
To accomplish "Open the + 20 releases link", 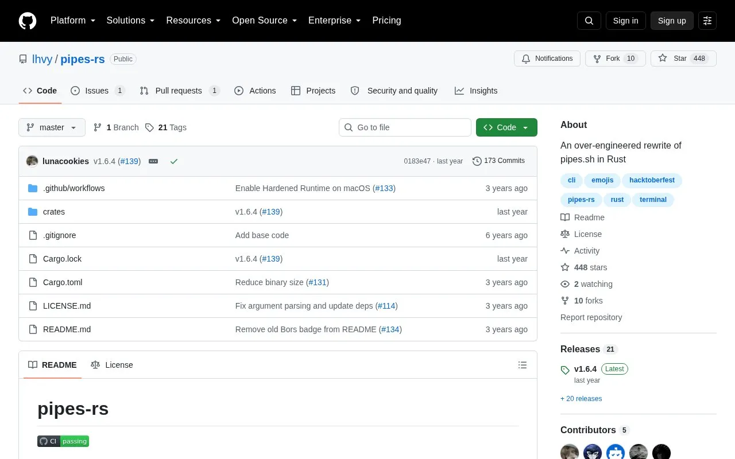I will click(581, 399).
